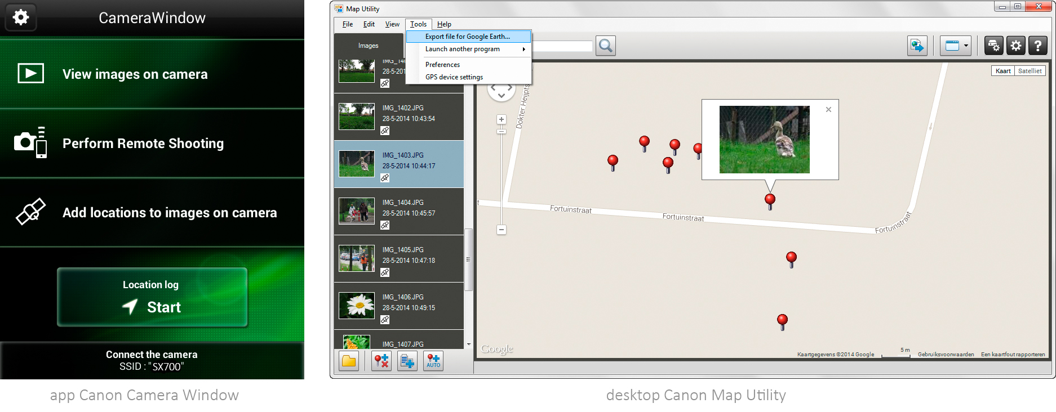The width and height of the screenshot is (1056, 412).
Task: Select Export file for Google Earth
Action: [468, 37]
